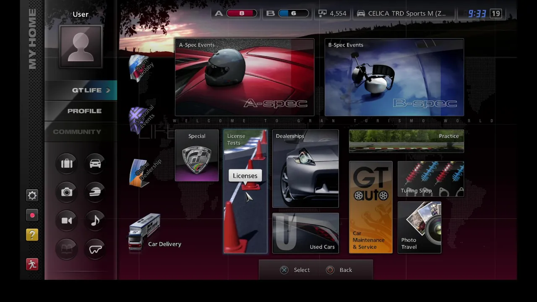The height and width of the screenshot is (302, 537).
Task: Click the MY HOME vertical title
Action: click(32, 39)
